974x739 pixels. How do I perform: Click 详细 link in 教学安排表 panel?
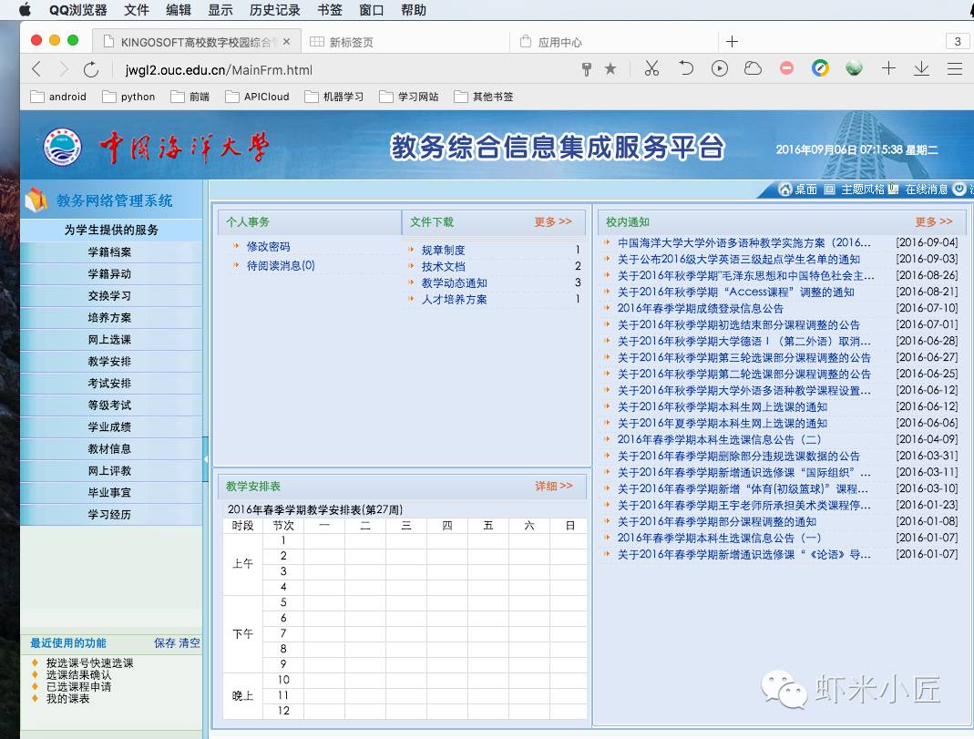553,487
